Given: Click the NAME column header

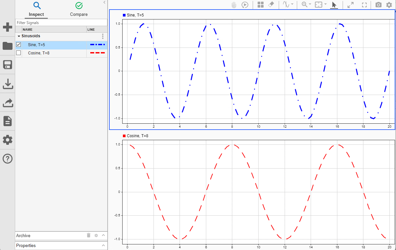Looking at the screenshot, I should point(54,29).
